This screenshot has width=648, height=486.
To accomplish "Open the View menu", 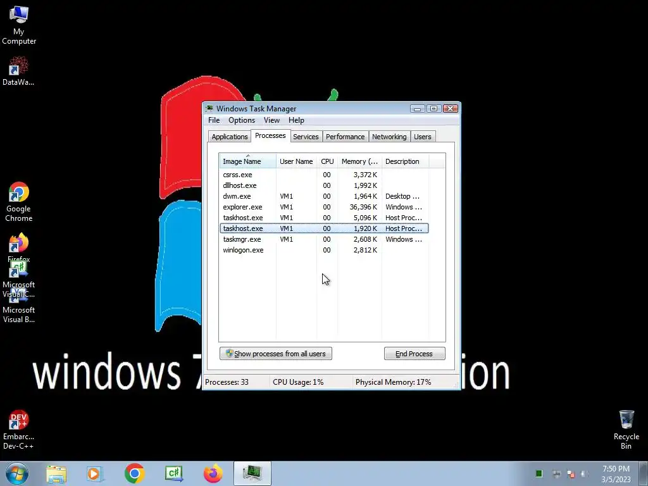I will 271,120.
